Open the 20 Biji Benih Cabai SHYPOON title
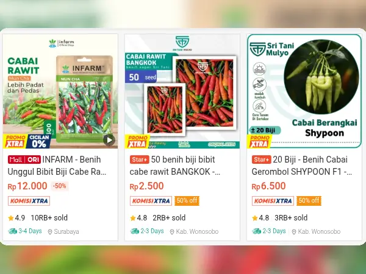This screenshot has height=274, width=366. (x=302, y=166)
